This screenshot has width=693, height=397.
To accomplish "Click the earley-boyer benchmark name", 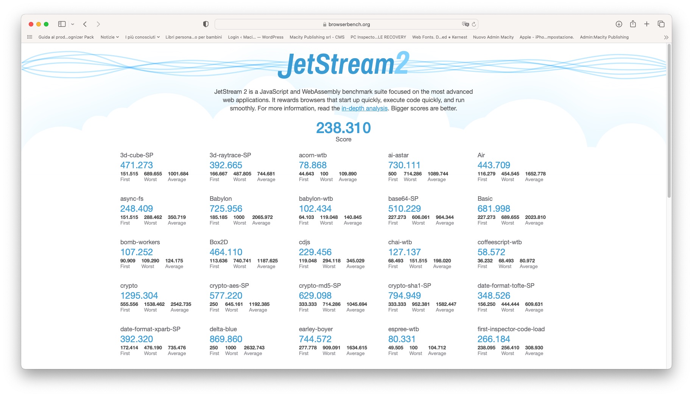I will click(316, 329).
